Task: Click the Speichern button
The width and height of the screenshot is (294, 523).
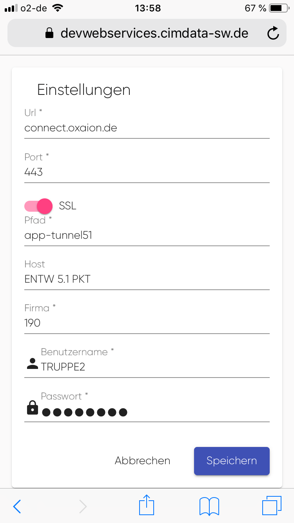Action: click(x=232, y=461)
